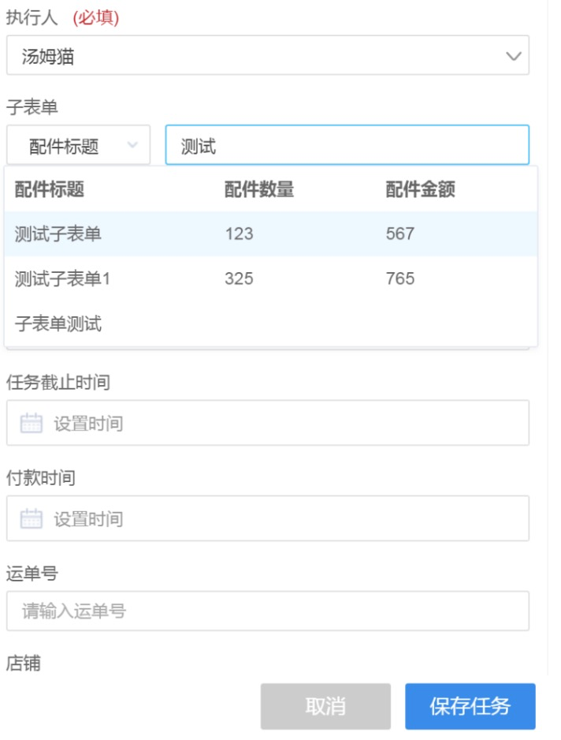Click the 123 quantity cell

(x=239, y=234)
